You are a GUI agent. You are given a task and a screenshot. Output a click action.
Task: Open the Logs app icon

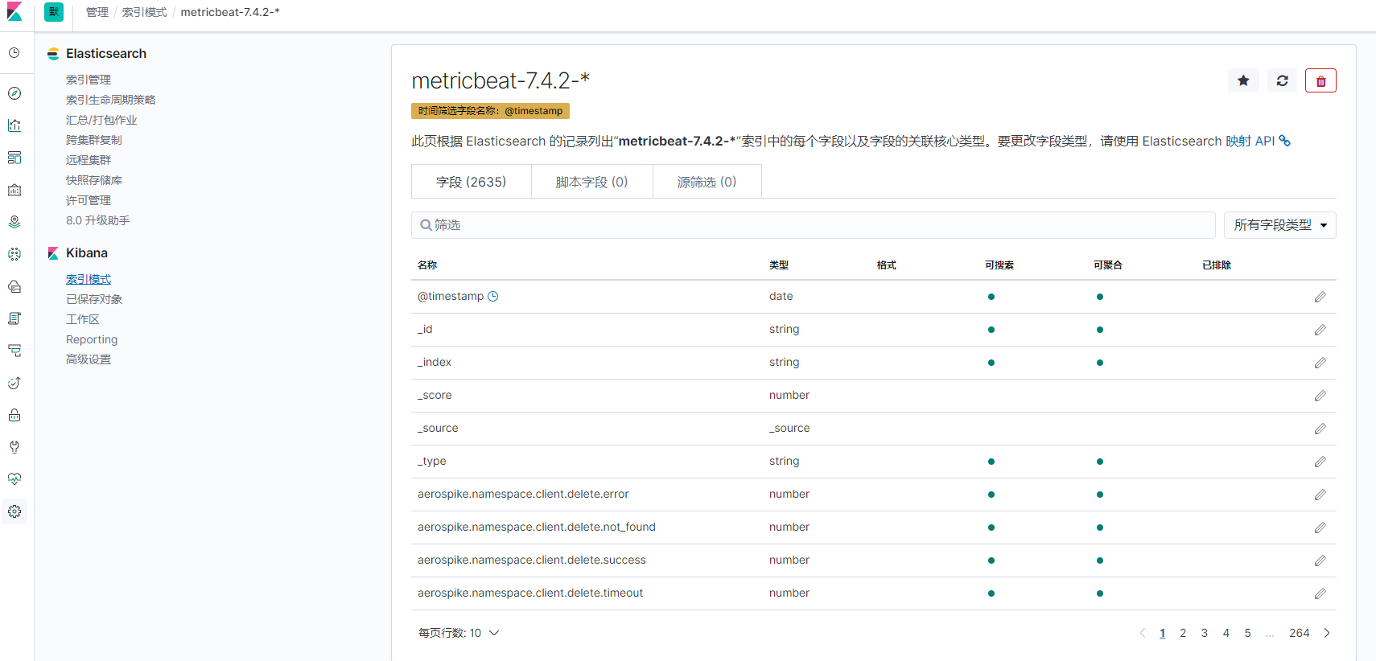tap(14, 318)
